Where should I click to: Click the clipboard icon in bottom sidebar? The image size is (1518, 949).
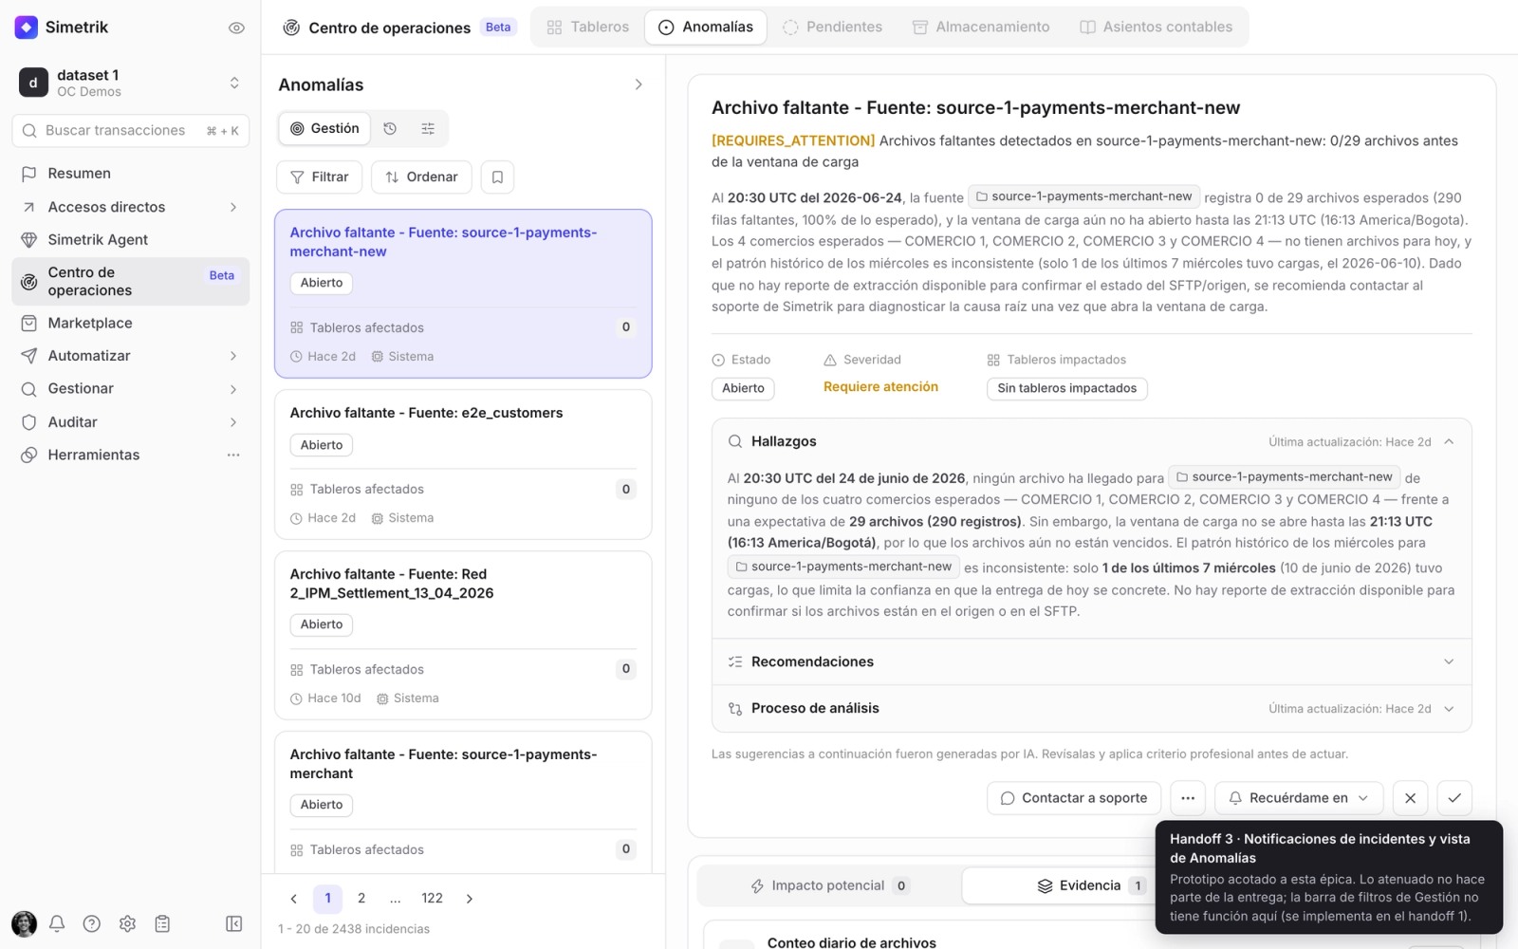coord(163,923)
